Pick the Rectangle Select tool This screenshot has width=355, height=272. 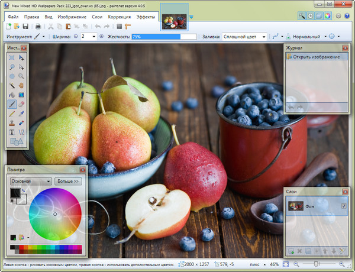[12, 57]
